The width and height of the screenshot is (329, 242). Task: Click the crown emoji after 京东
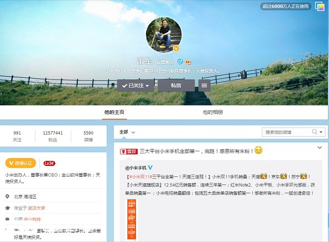click(x=283, y=176)
